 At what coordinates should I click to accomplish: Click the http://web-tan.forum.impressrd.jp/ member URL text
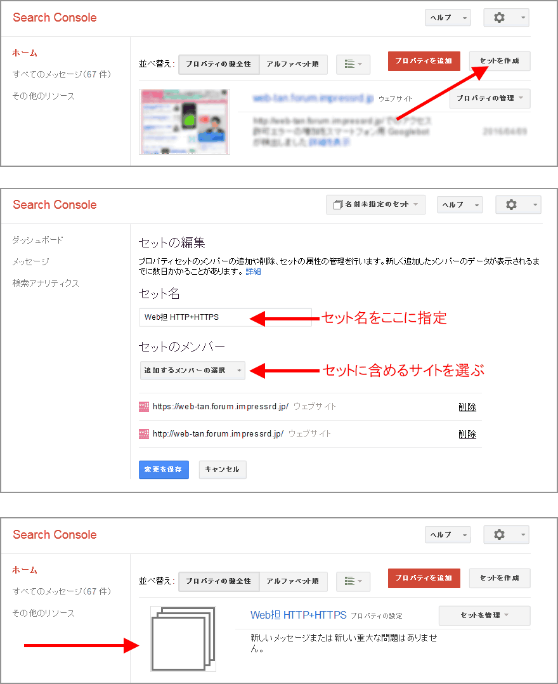coord(218,434)
